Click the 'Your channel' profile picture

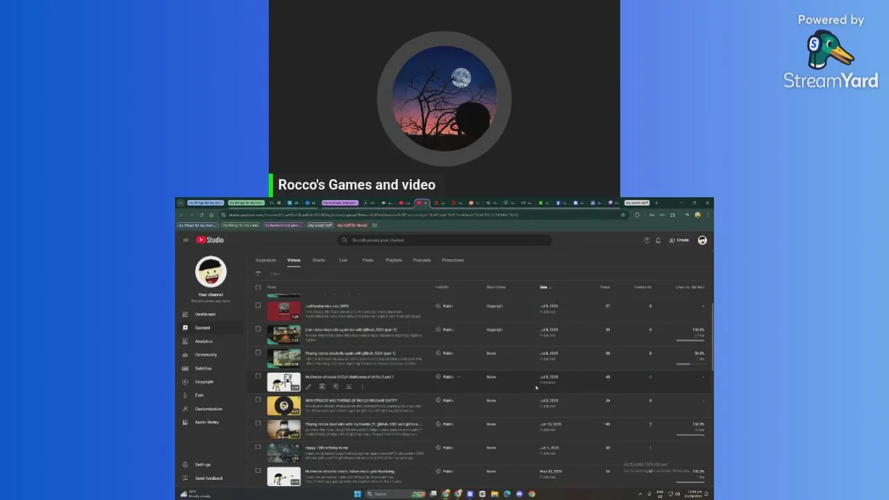pyautogui.click(x=210, y=272)
